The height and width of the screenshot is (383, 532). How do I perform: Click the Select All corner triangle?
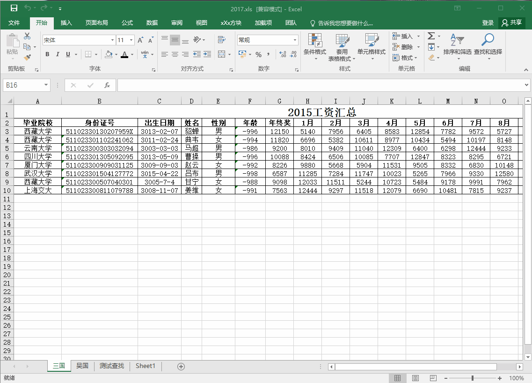(x=9, y=101)
